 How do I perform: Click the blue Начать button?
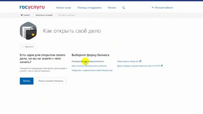tap(27, 81)
